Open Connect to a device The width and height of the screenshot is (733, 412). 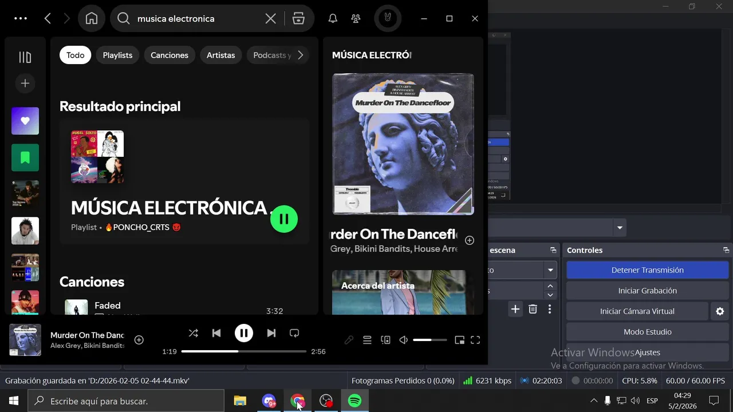tap(385, 340)
